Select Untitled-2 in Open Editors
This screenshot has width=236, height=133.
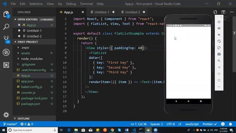click(x=34, y=36)
